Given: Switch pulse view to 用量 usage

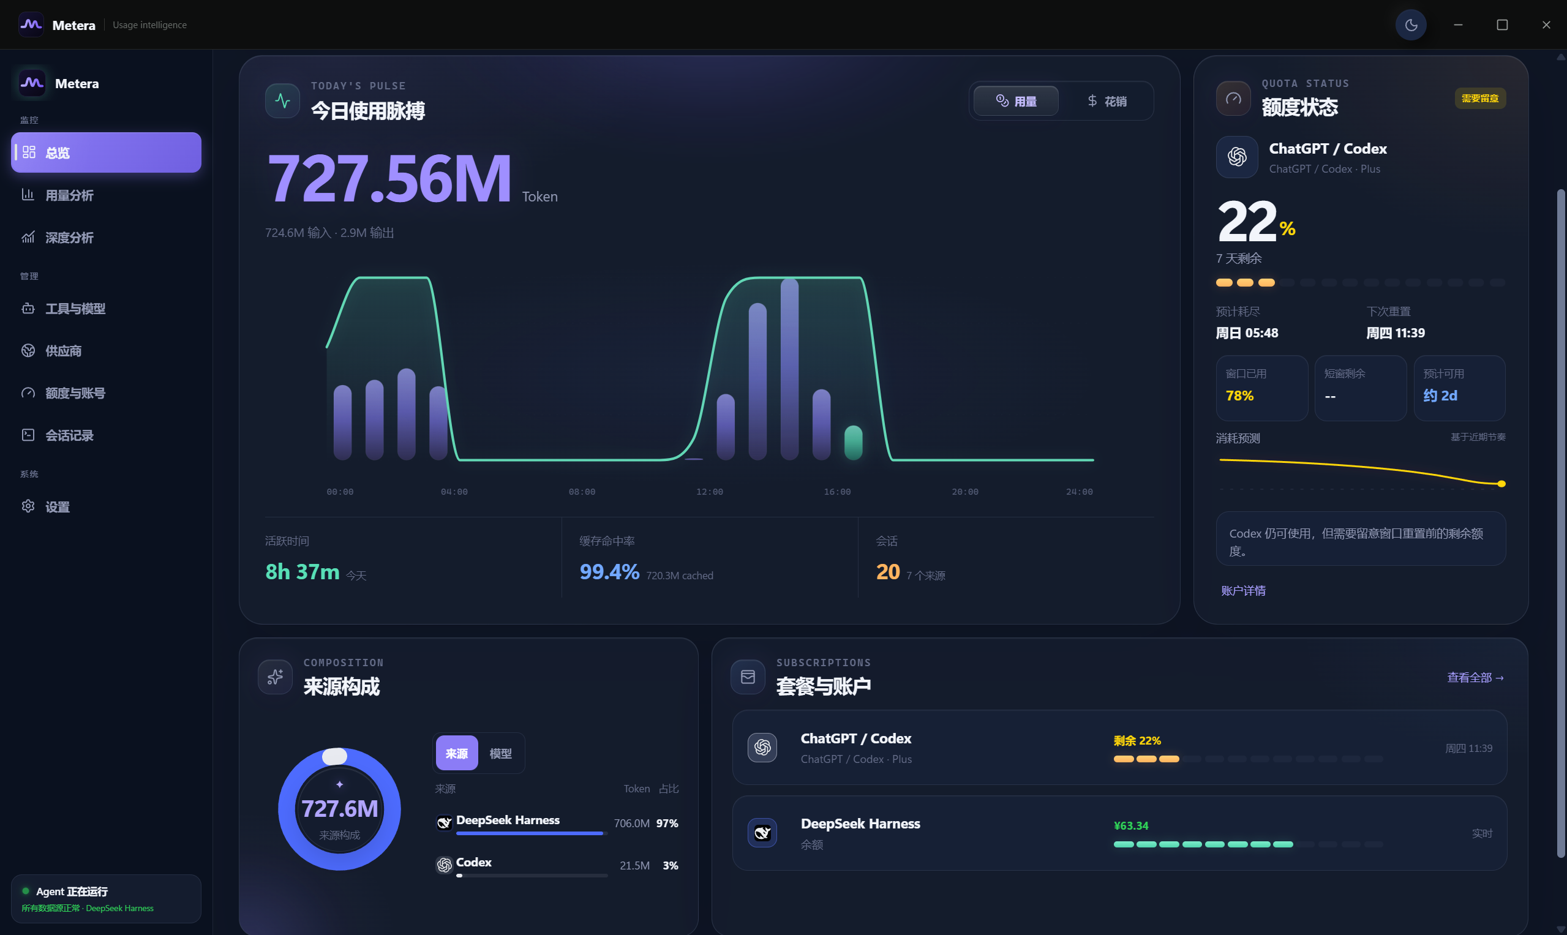Looking at the screenshot, I should (1016, 101).
